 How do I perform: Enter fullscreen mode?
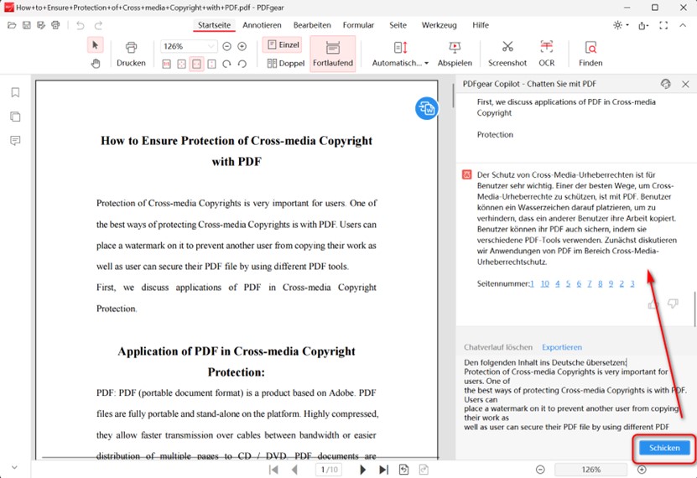[663, 25]
